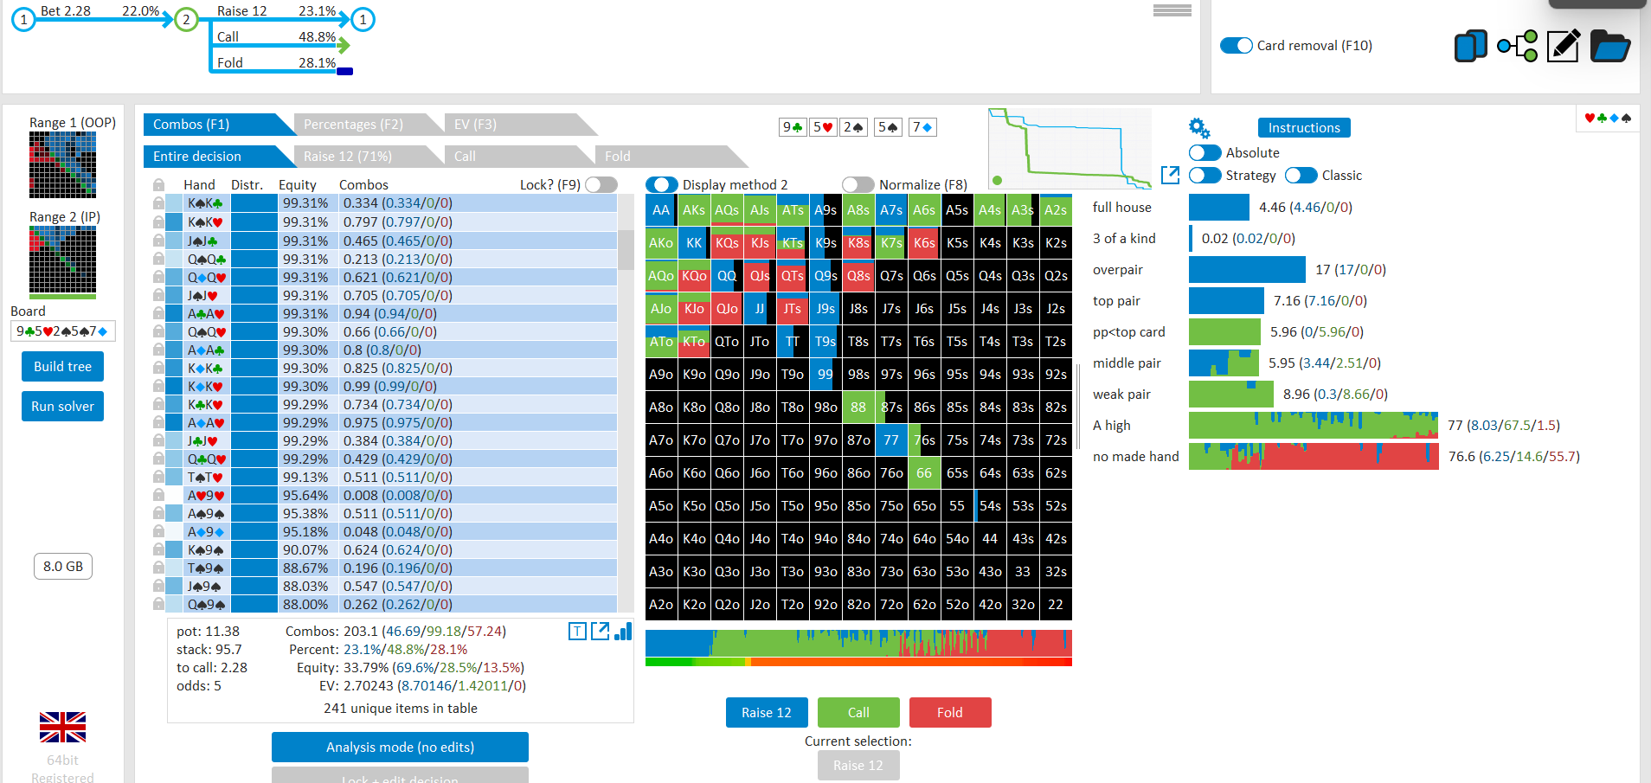1651x783 pixels.
Task: Click tree node 1 at start
Action: click(23, 19)
